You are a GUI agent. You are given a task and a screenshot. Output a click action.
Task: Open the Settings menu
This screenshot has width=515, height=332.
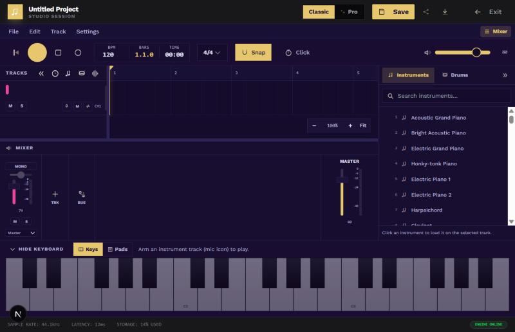[x=88, y=32]
